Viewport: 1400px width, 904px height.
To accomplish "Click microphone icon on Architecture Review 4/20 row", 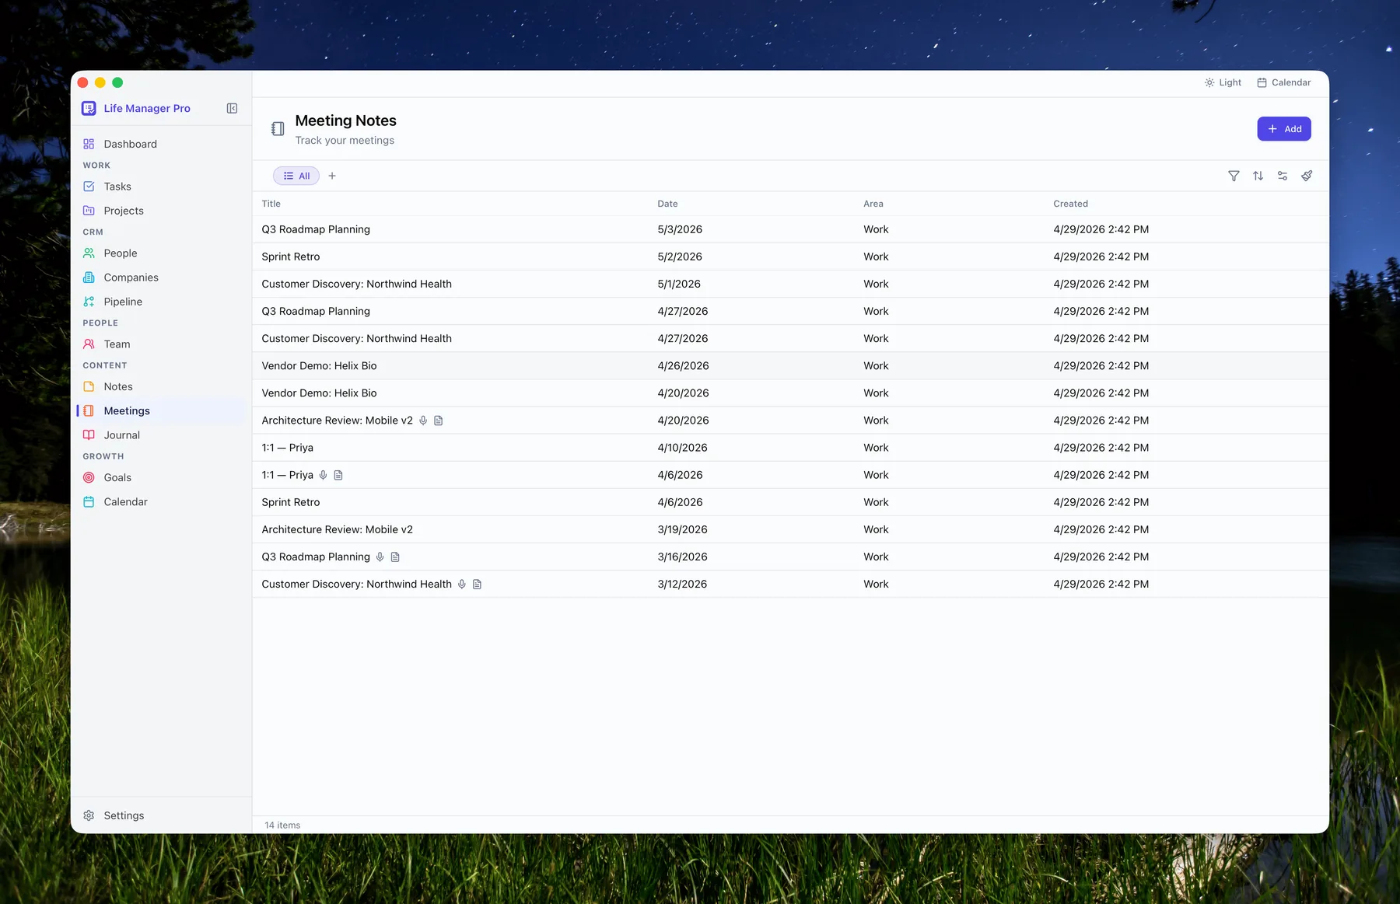I will pos(423,421).
